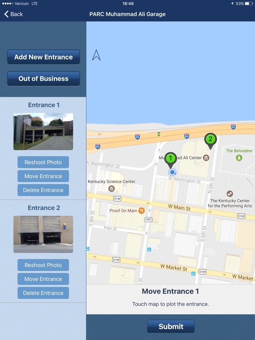Tap the location services arrow in status bar
Image resolution: width=255 pixels, height=340 pixels.
coord(232,3)
